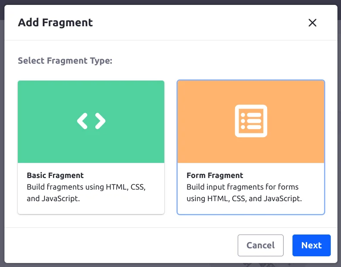Select the Form Fragment card
Image resolution: width=341 pixels, height=267 pixels.
tap(251, 147)
